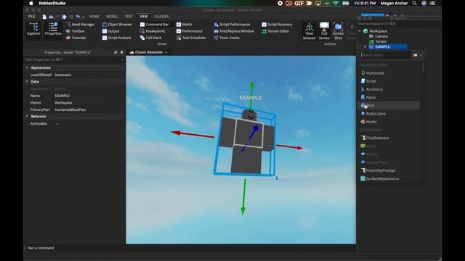
Task: Insert a Model object
Action: click(389, 122)
